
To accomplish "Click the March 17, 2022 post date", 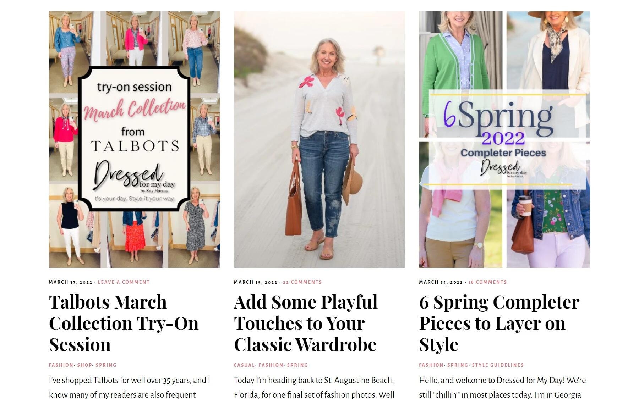I will pos(71,282).
